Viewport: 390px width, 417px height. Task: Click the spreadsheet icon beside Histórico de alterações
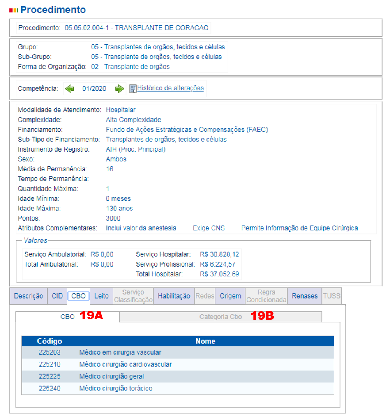[x=133, y=88]
